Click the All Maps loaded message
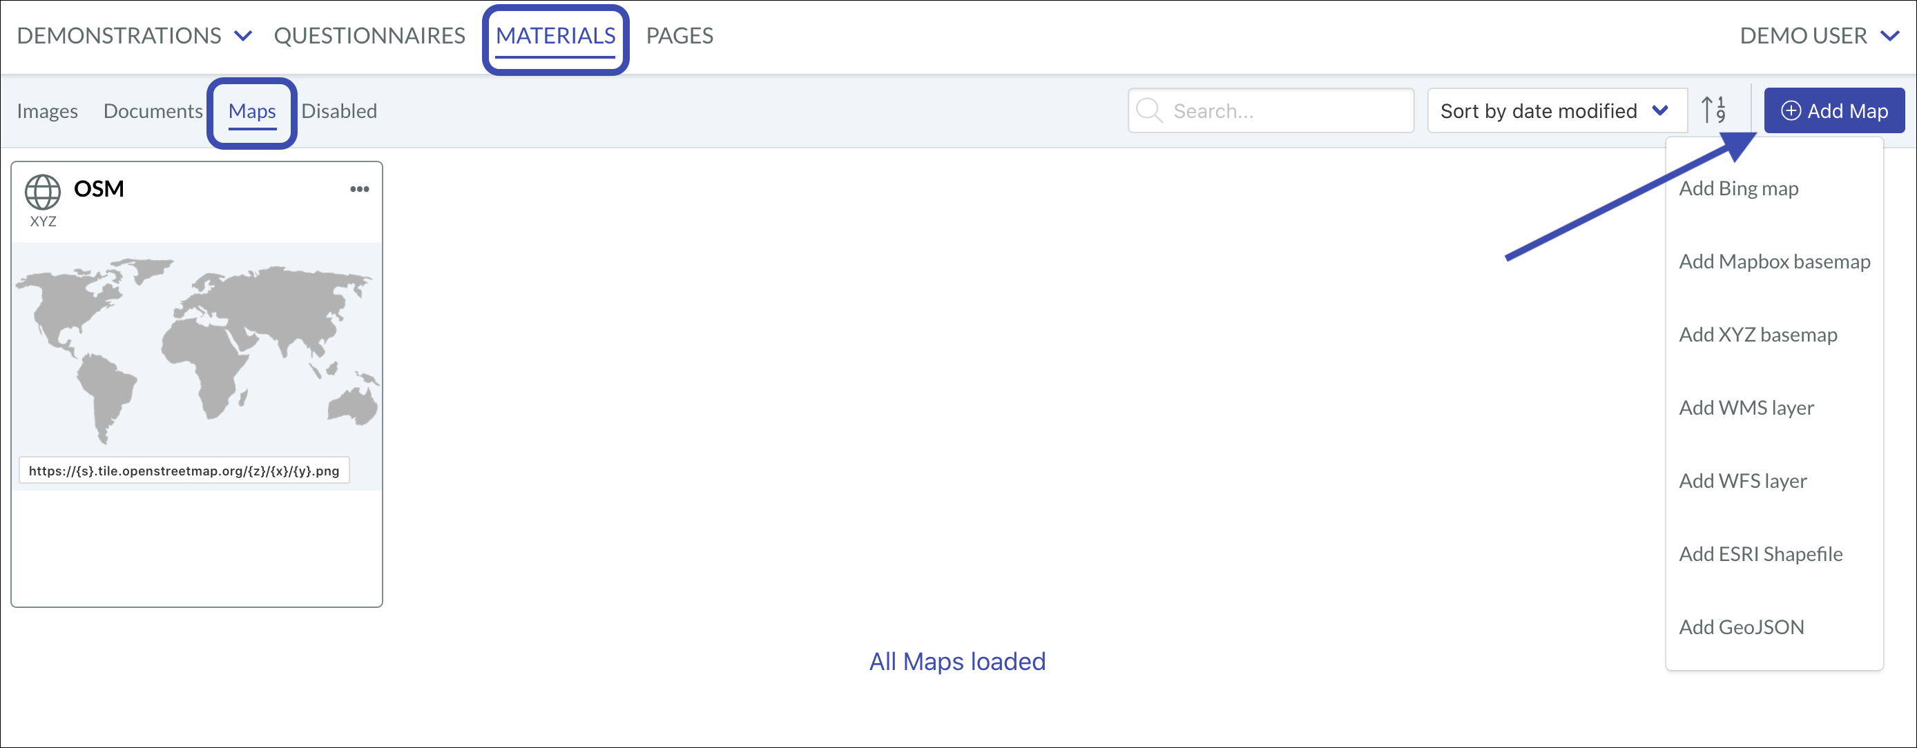Screen dimensions: 1917x748 point(957,662)
